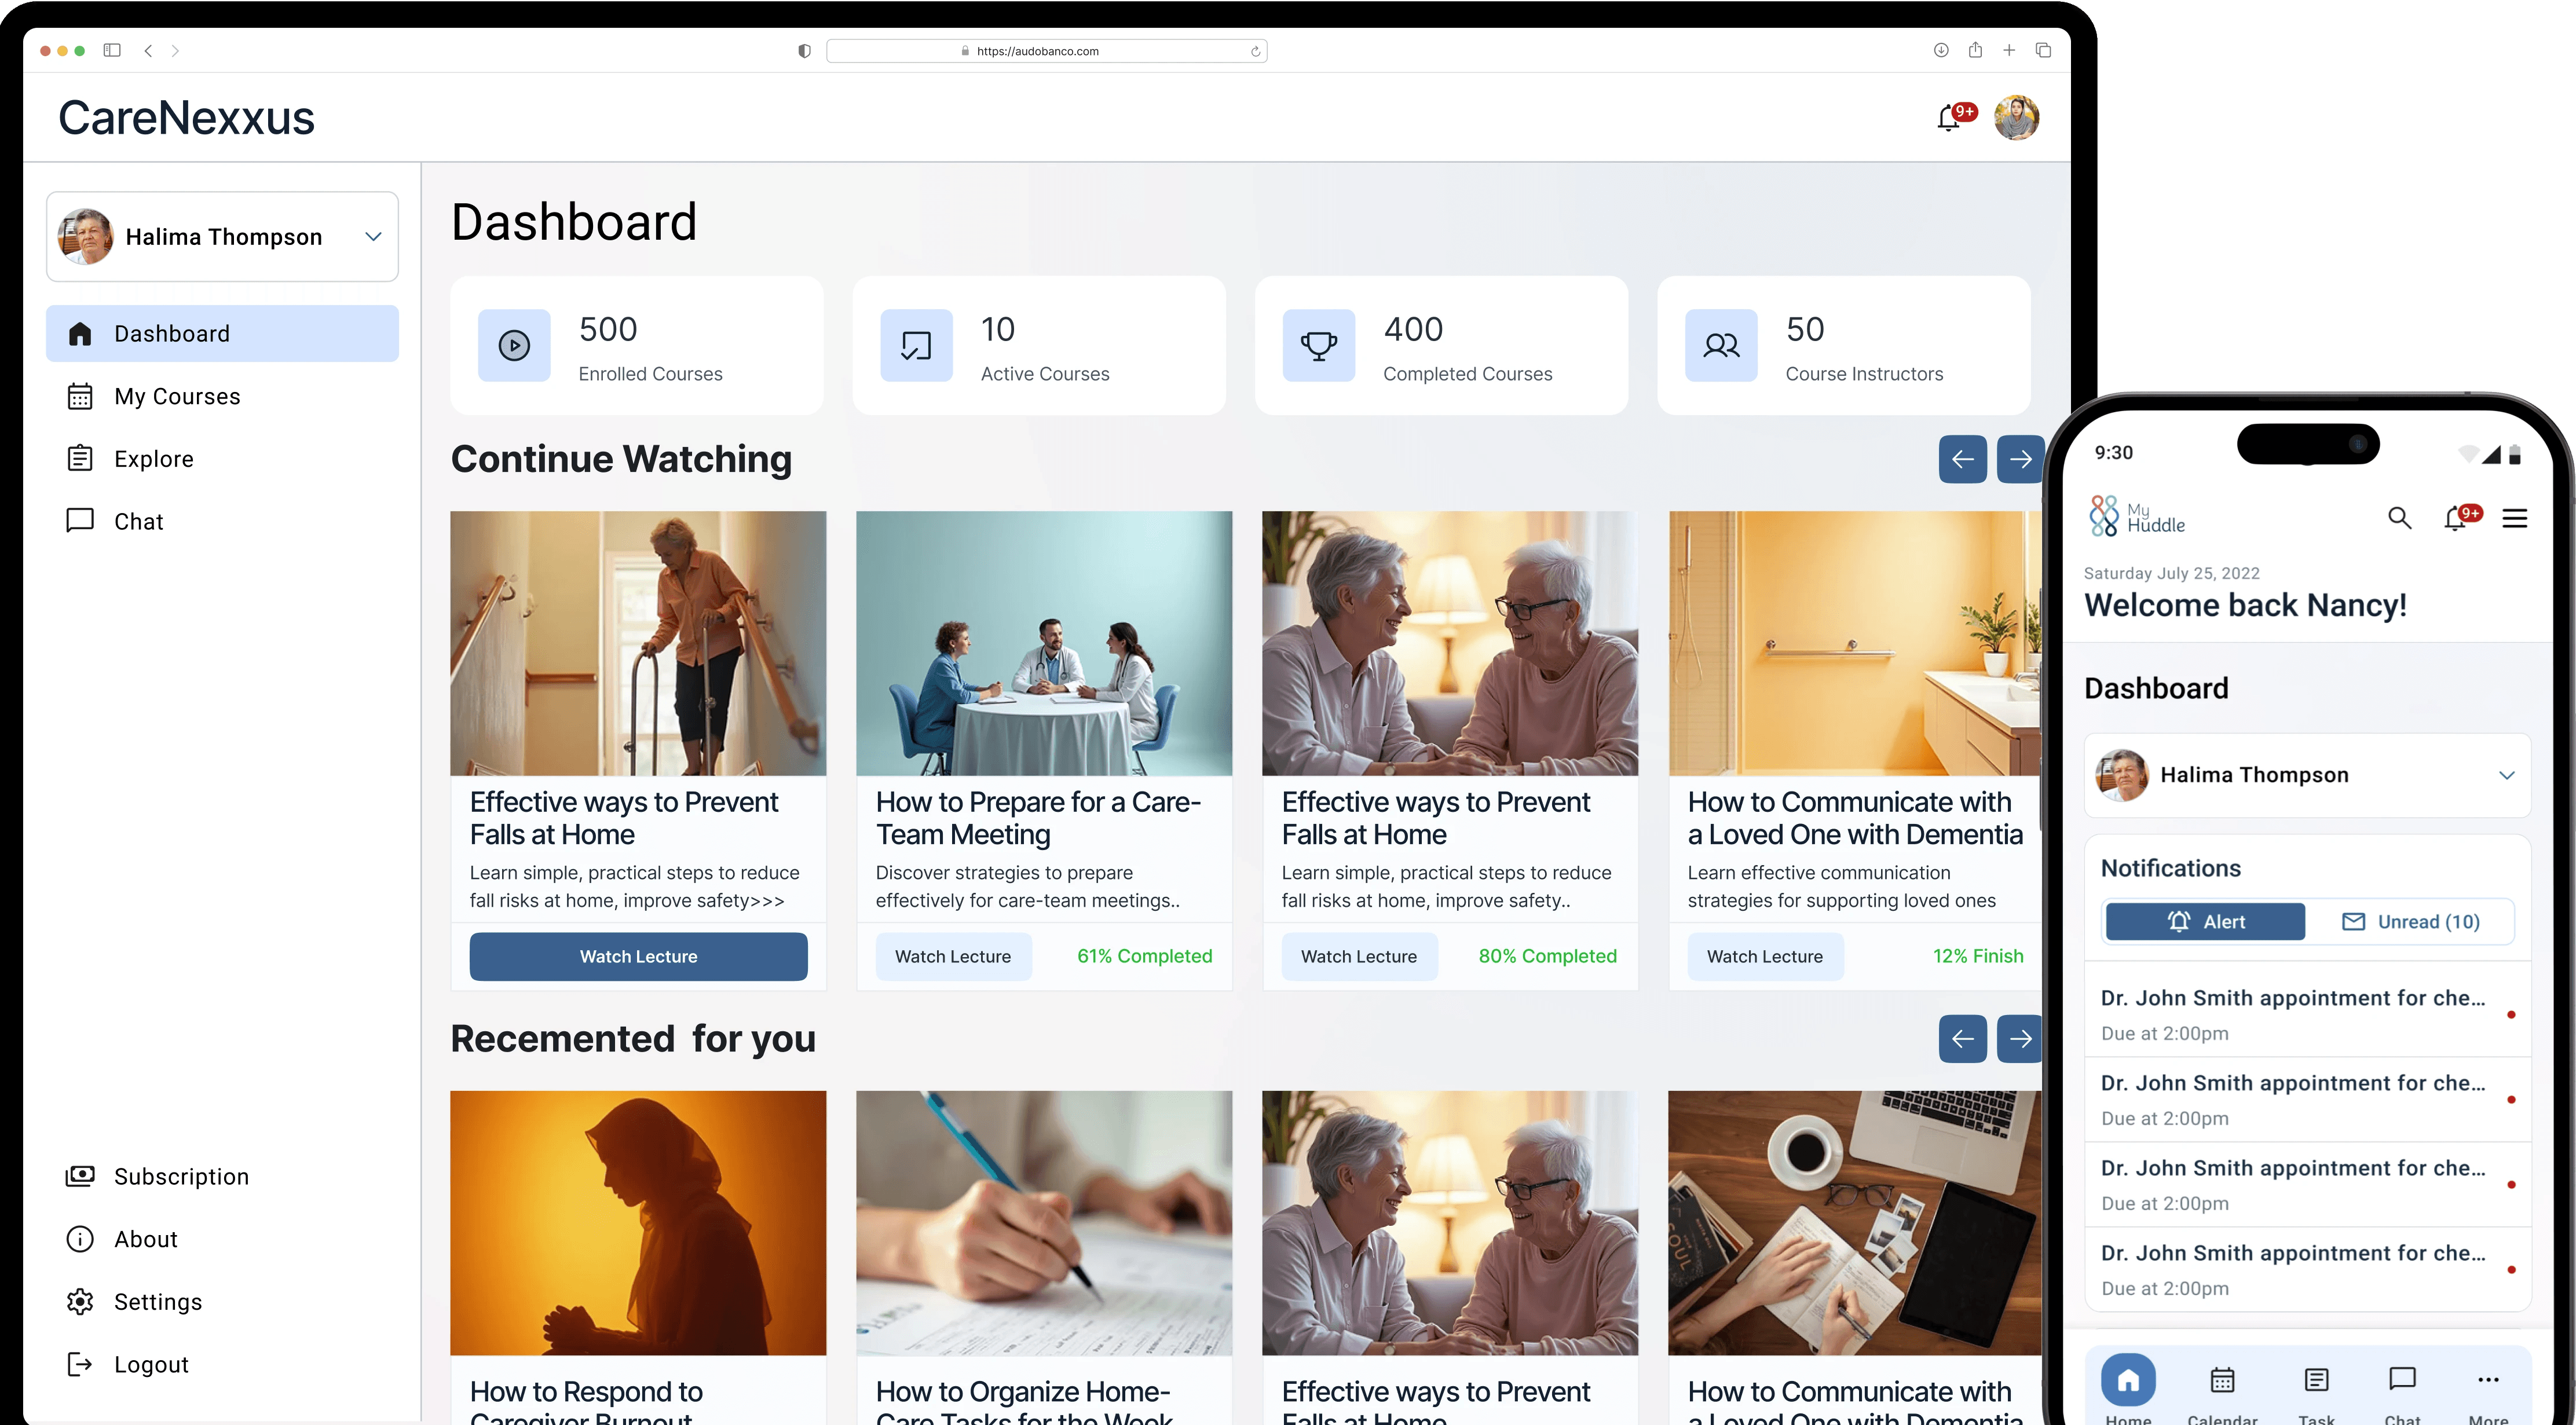This screenshot has width=2576, height=1425.
Task: Click the notification bell in the CareNexxus header
Action: tap(1949, 119)
